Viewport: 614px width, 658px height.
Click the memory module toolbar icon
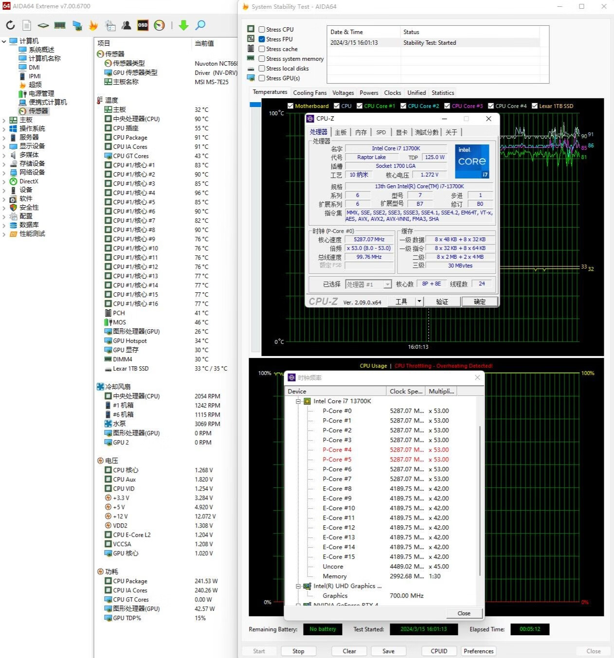[x=60, y=25]
